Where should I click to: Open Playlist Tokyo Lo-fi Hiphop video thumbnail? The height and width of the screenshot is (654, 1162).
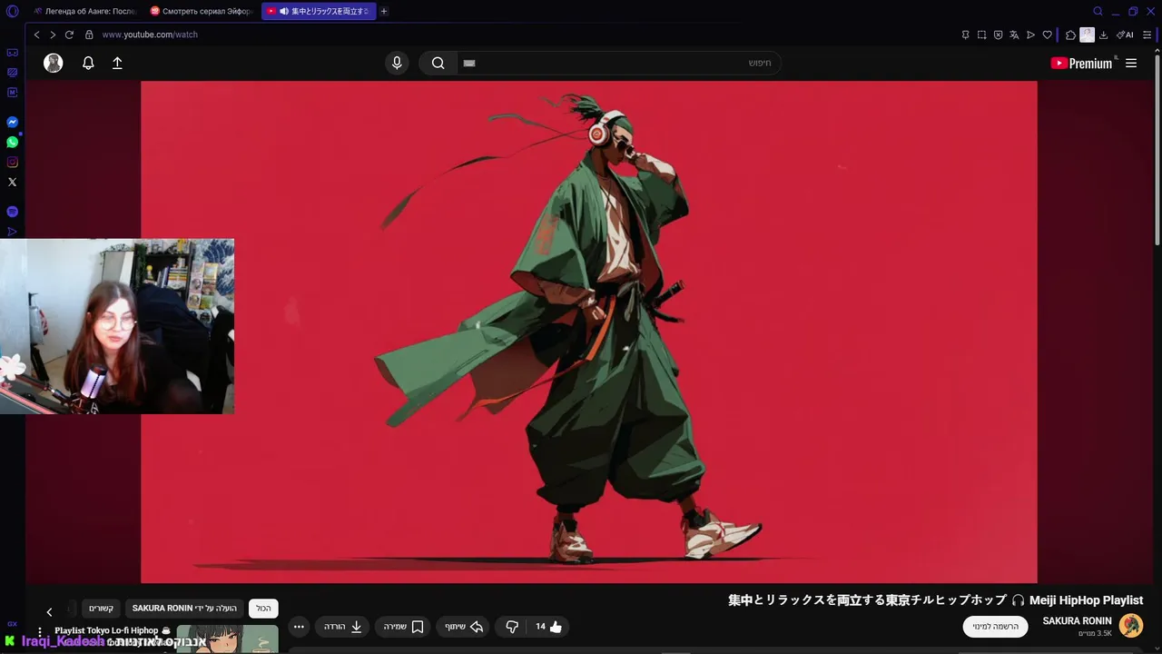(x=227, y=639)
